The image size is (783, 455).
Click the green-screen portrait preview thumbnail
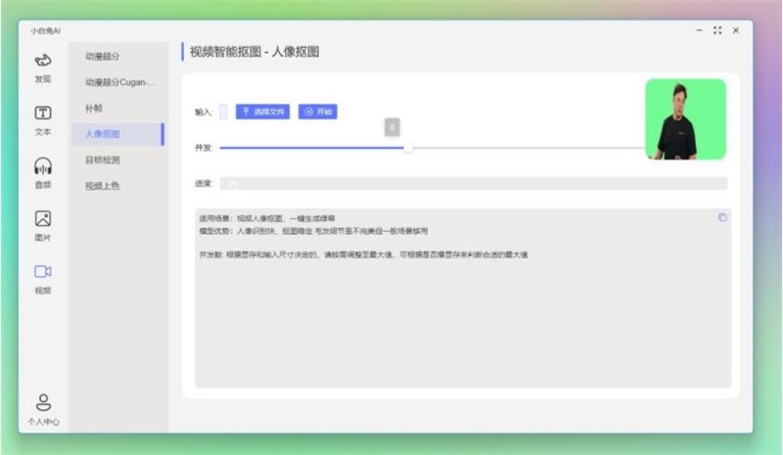[x=686, y=119]
